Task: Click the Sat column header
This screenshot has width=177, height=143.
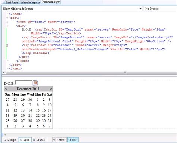Action: [50, 94]
